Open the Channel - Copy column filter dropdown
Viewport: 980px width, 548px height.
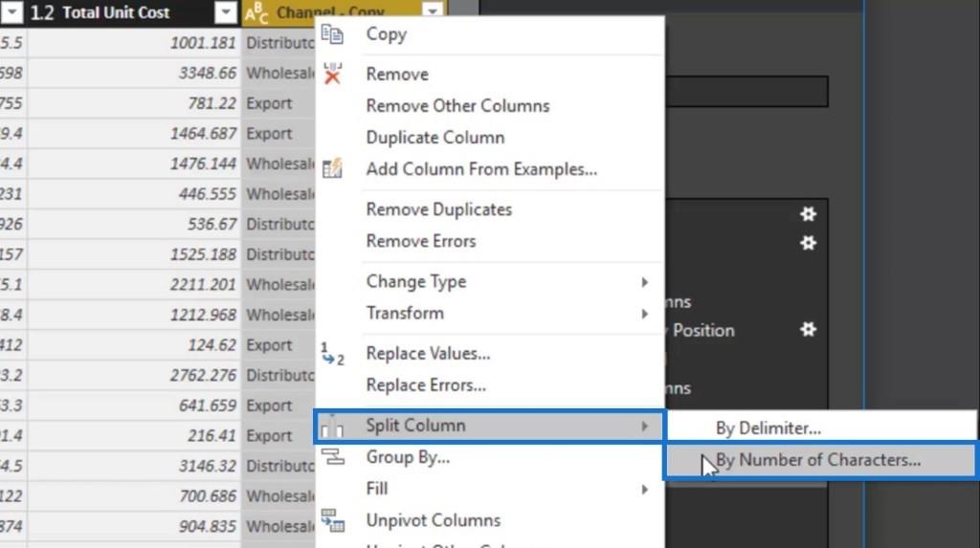click(433, 9)
